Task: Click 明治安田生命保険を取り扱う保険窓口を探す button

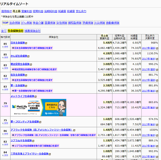Action: point(34,69)
